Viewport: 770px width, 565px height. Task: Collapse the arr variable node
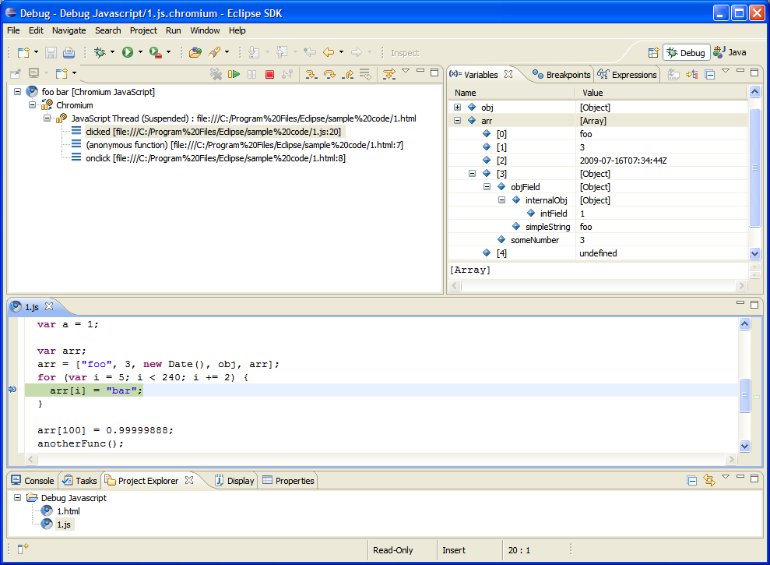458,121
